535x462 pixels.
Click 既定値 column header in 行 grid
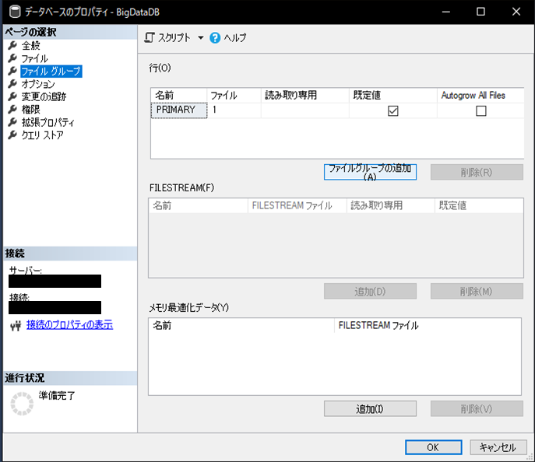point(393,95)
